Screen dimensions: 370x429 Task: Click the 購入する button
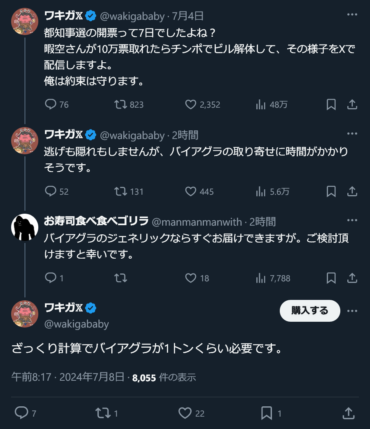[x=310, y=311]
